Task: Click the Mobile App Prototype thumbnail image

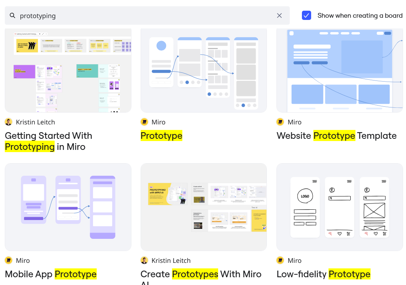Action: click(68, 207)
